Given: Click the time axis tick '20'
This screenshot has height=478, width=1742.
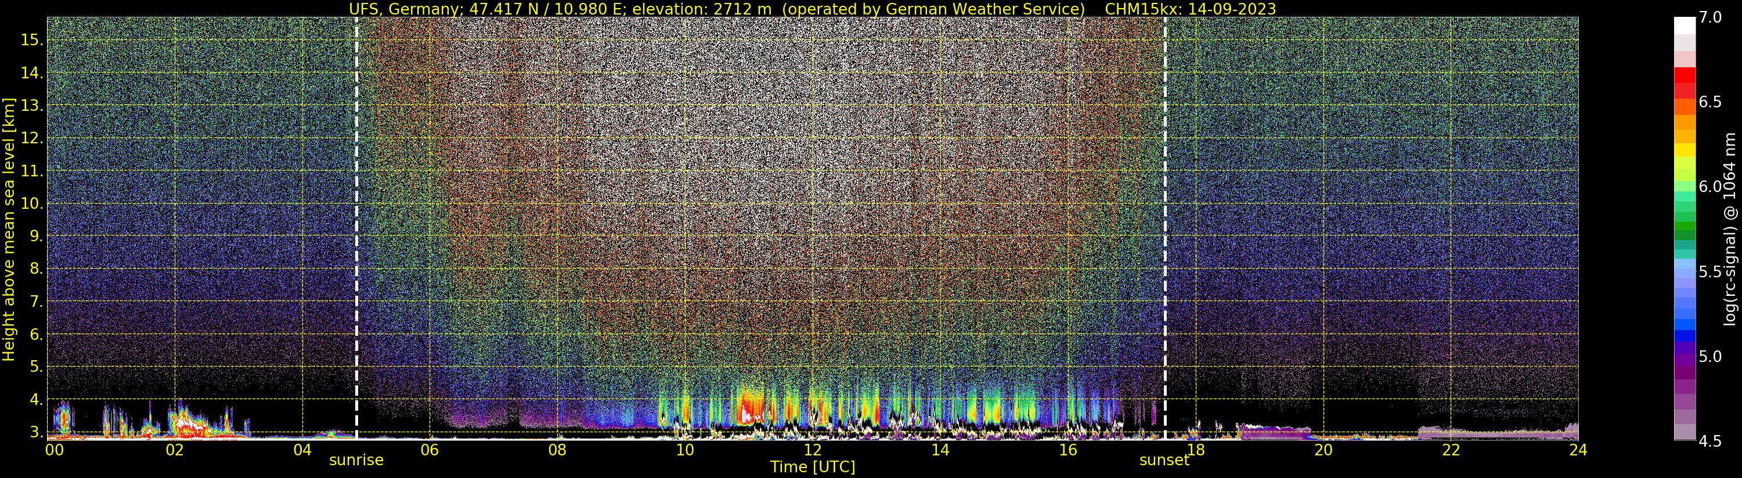Looking at the screenshot, I should coord(1323,450).
